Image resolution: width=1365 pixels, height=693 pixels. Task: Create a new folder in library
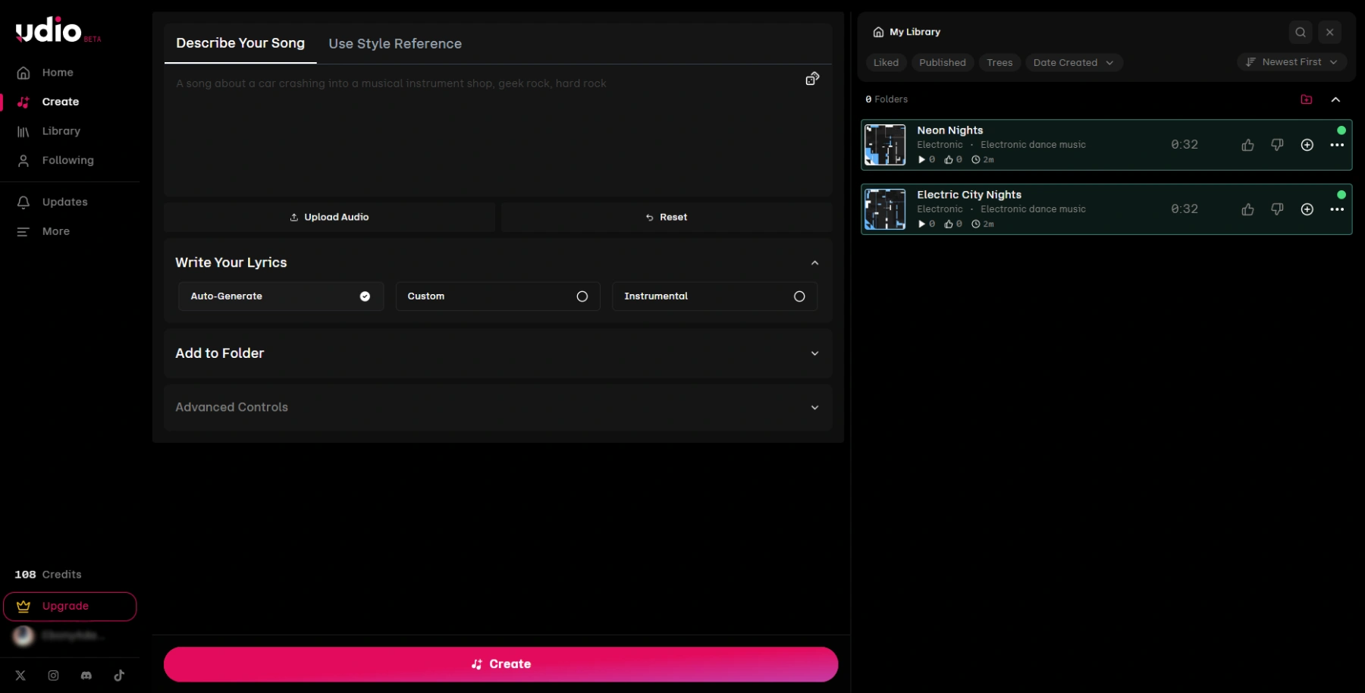pyautogui.click(x=1306, y=99)
